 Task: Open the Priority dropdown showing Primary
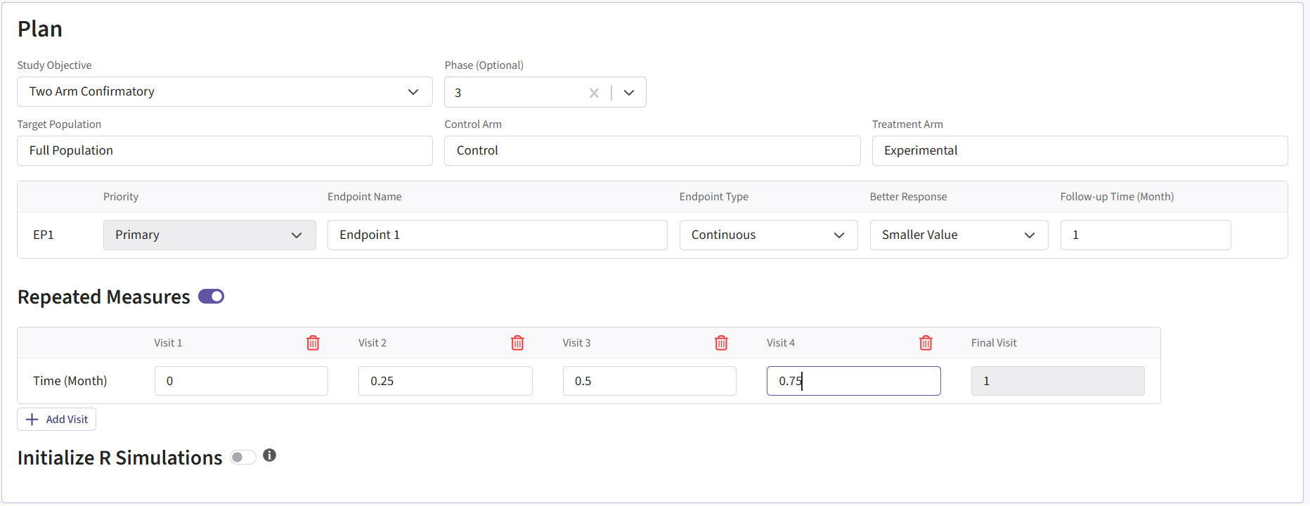(x=209, y=235)
